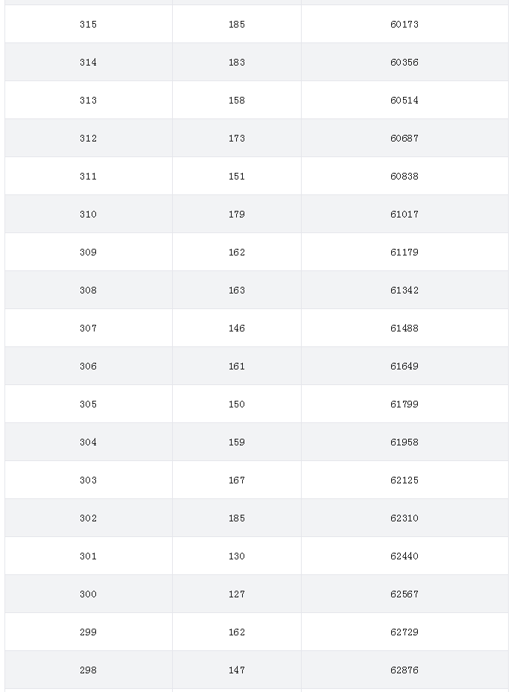Select the count cell 183
This screenshot has width=514, height=692.
click(x=236, y=63)
